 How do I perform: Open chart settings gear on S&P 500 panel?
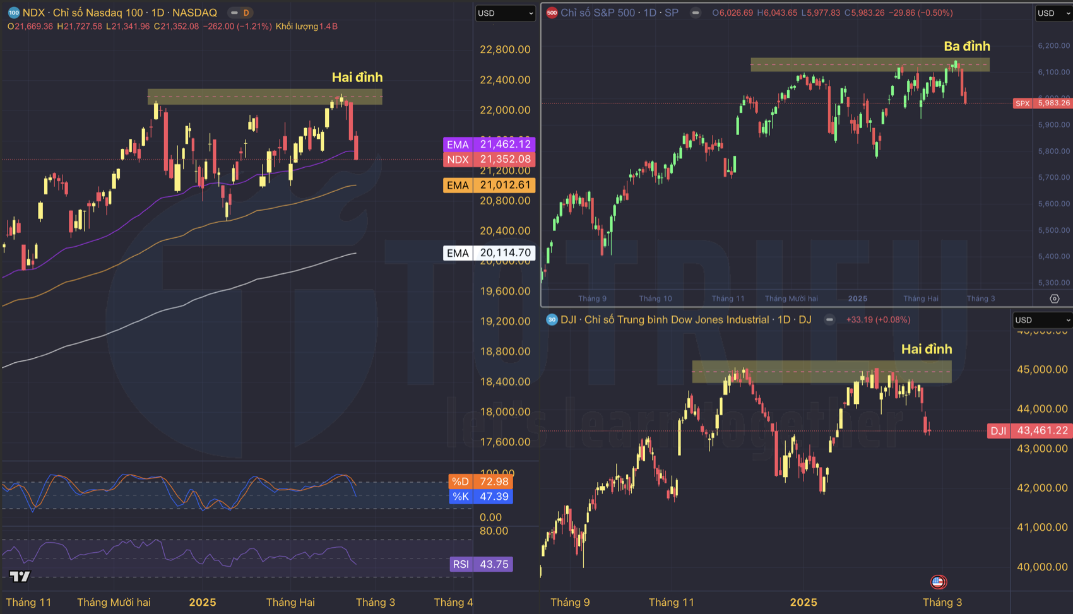(x=1054, y=298)
